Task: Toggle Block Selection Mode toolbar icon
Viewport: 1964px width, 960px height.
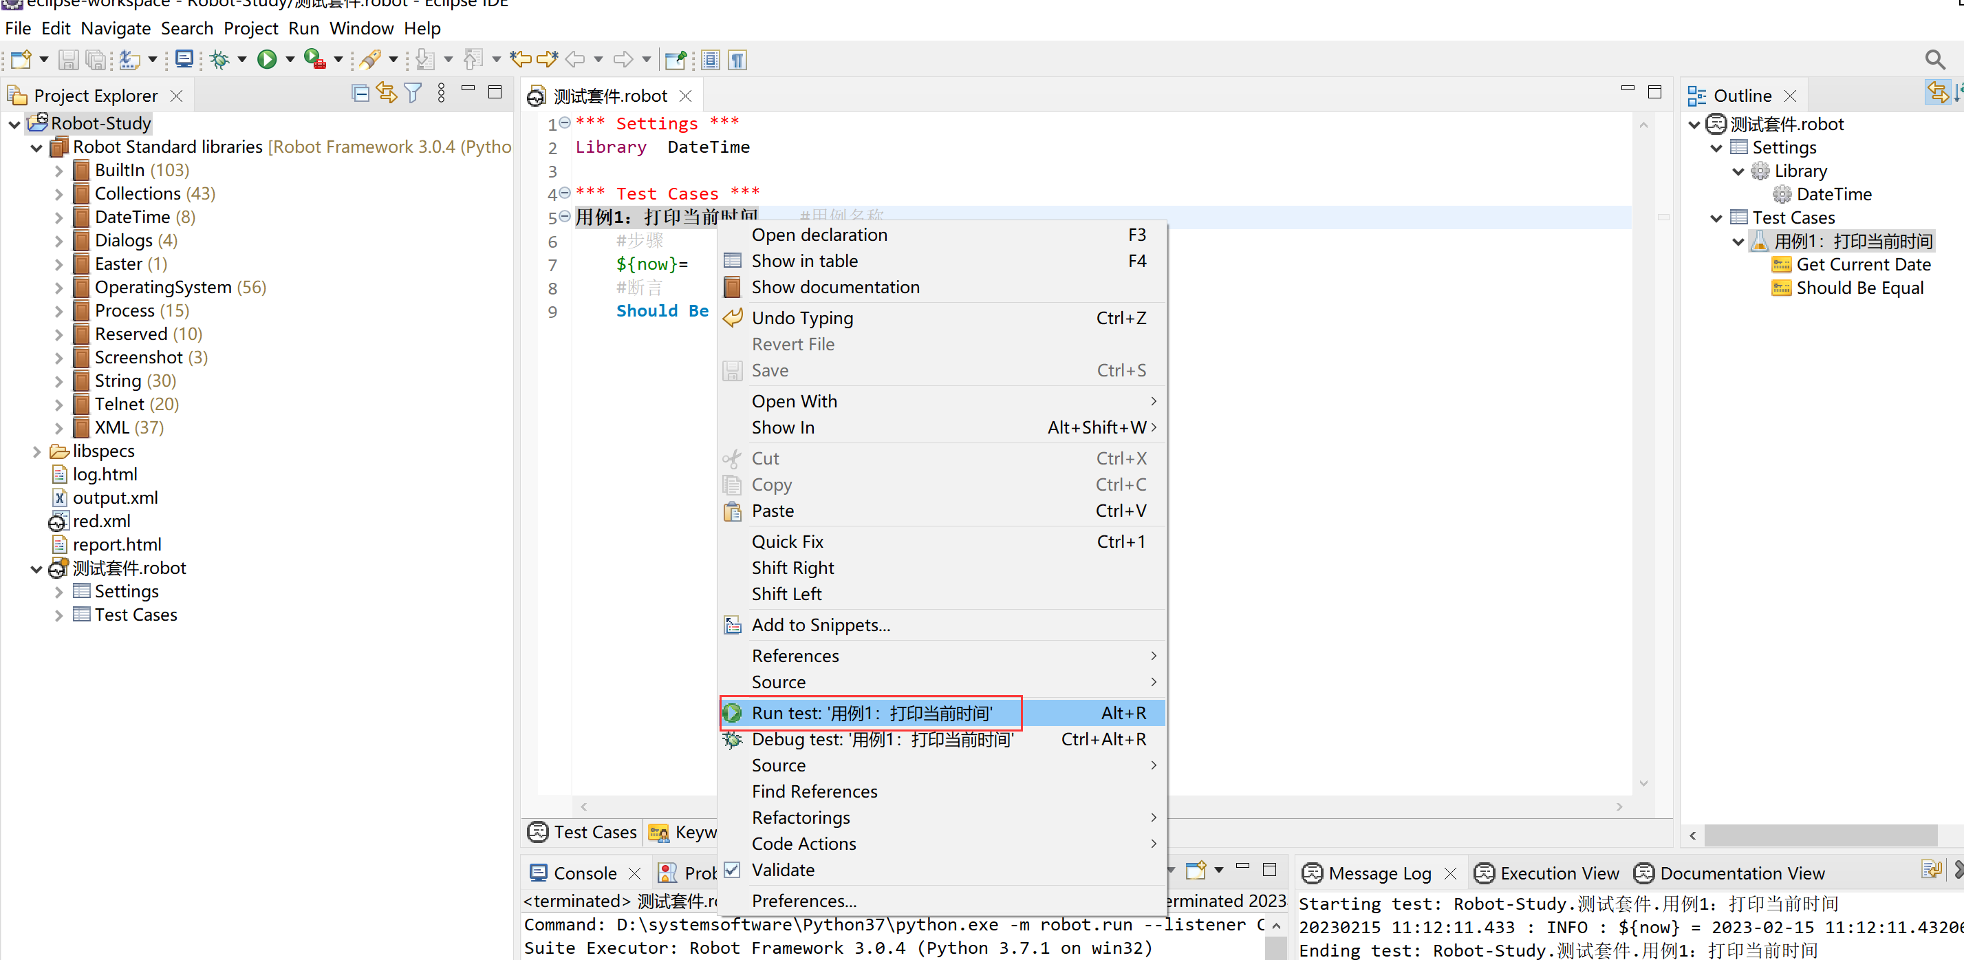Action: click(x=711, y=59)
